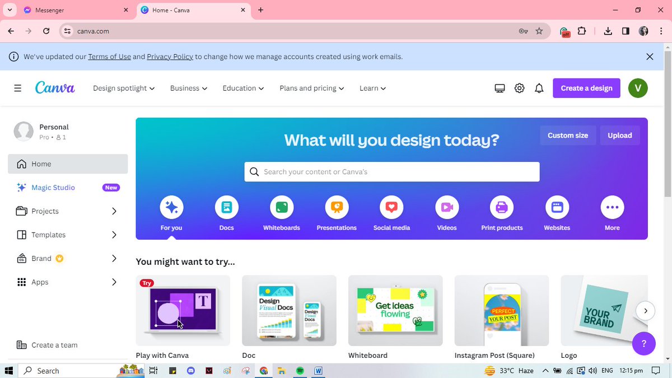Click the page vertical scrollbar
672x378 pixels.
pyautogui.click(x=668, y=123)
